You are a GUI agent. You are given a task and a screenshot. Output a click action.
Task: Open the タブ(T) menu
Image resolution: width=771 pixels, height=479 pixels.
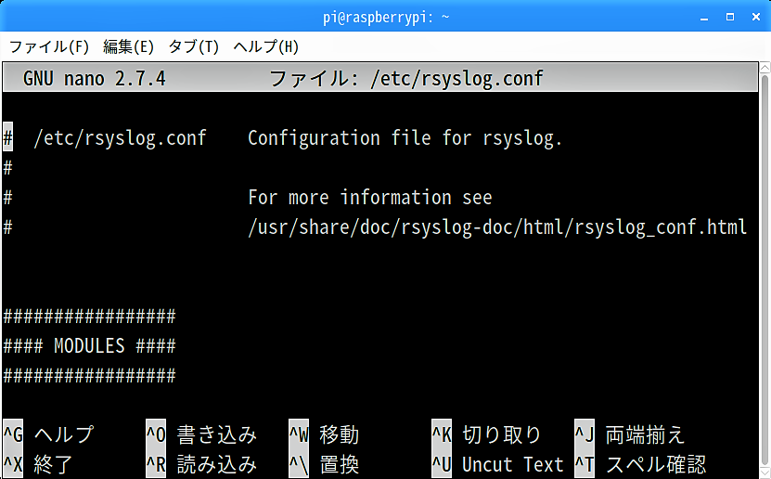193,47
